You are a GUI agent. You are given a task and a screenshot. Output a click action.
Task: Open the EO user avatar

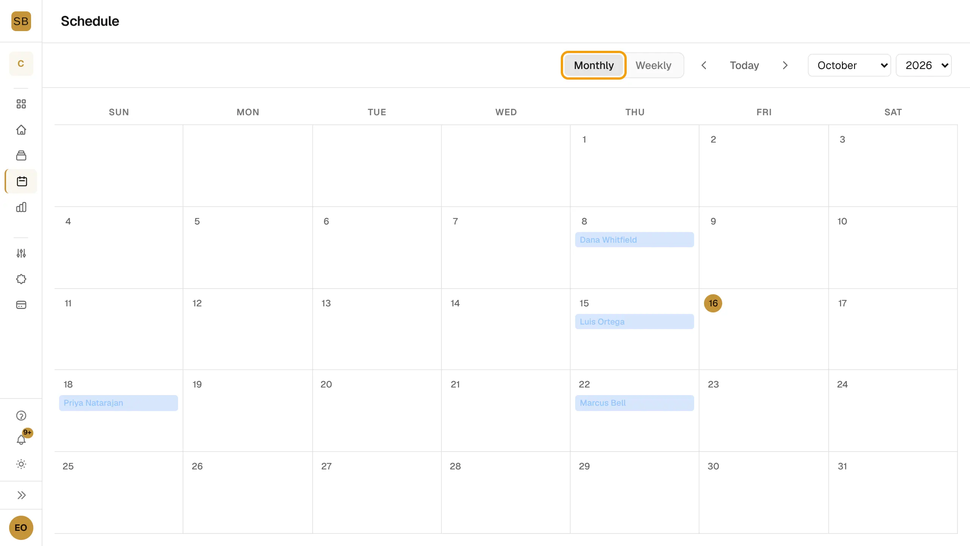pyautogui.click(x=21, y=527)
